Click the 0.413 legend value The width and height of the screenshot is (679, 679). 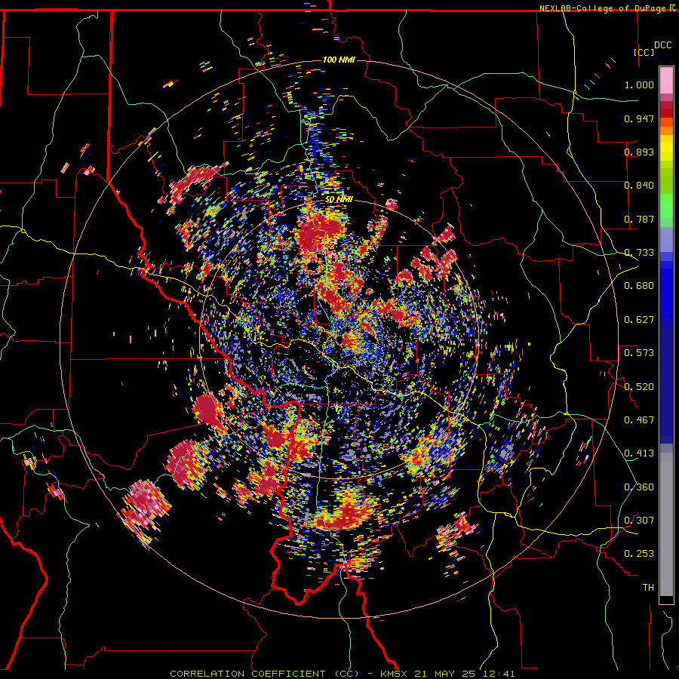pyautogui.click(x=639, y=453)
